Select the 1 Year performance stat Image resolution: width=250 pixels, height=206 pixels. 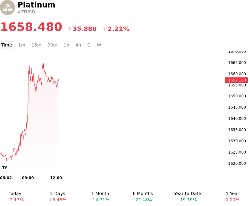[232, 197]
